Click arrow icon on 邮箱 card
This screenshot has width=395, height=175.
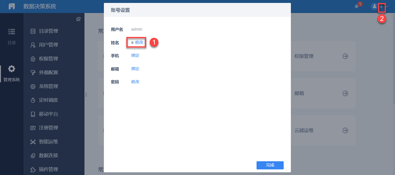click(345, 94)
